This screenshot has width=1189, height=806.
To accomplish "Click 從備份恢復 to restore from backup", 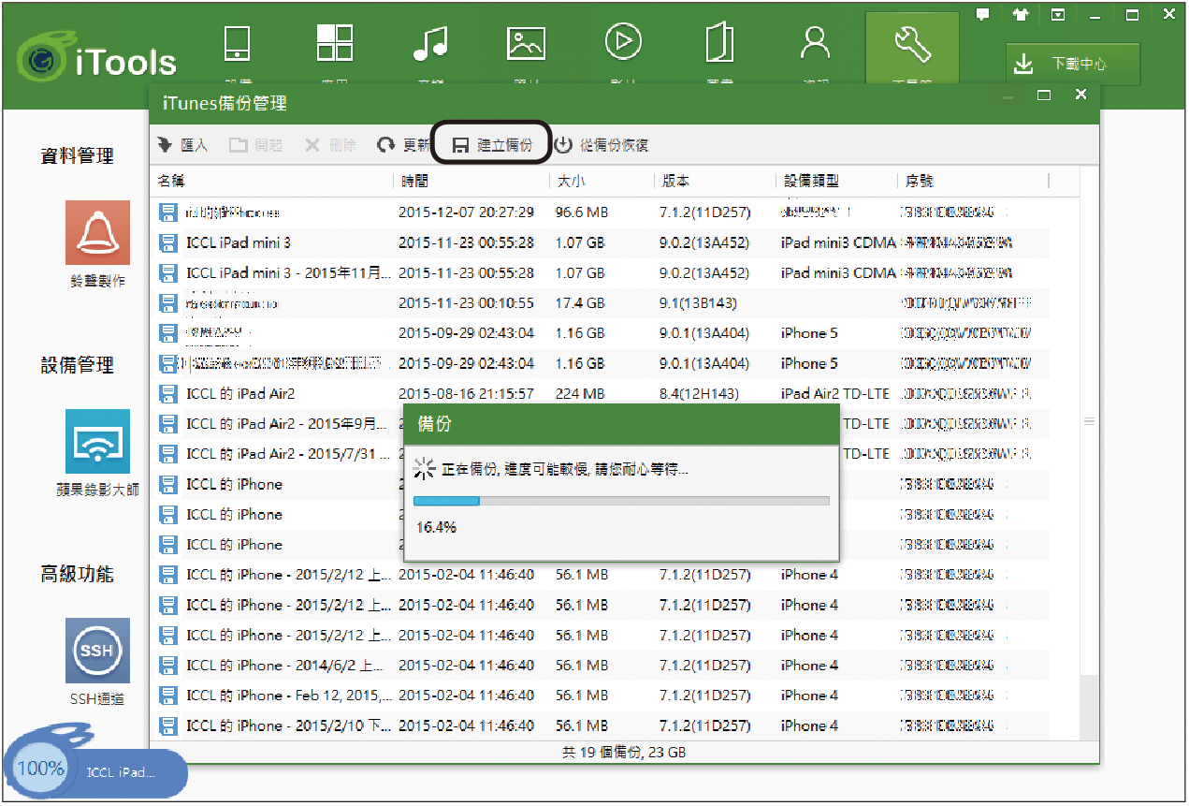I will [602, 145].
